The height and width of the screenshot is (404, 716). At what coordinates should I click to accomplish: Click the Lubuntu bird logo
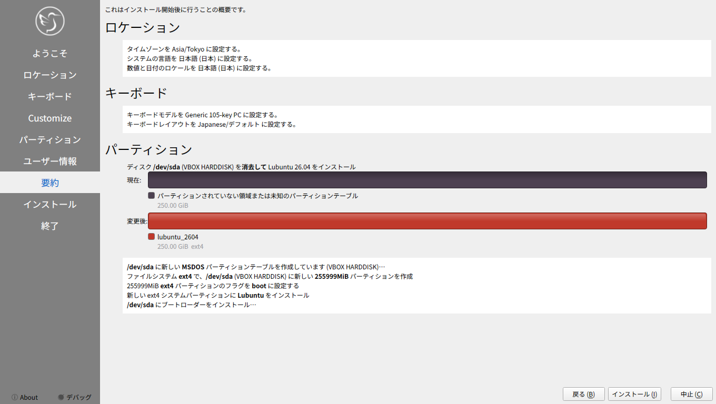point(50,21)
